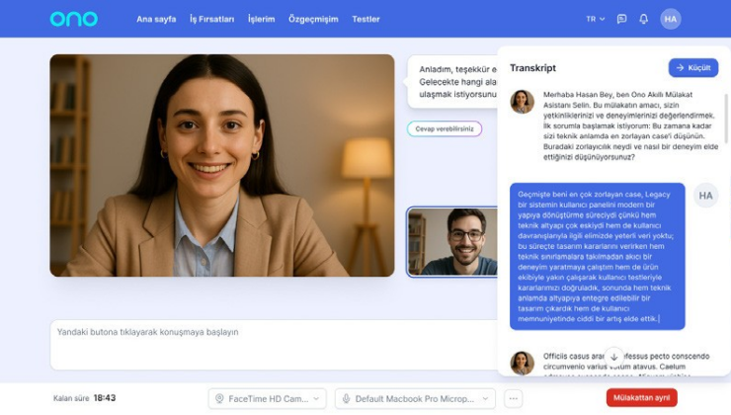The height and width of the screenshot is (415, 731).
Task: Click the Transkript panel title
Action: pyautogui.click(x=532, y=68)
